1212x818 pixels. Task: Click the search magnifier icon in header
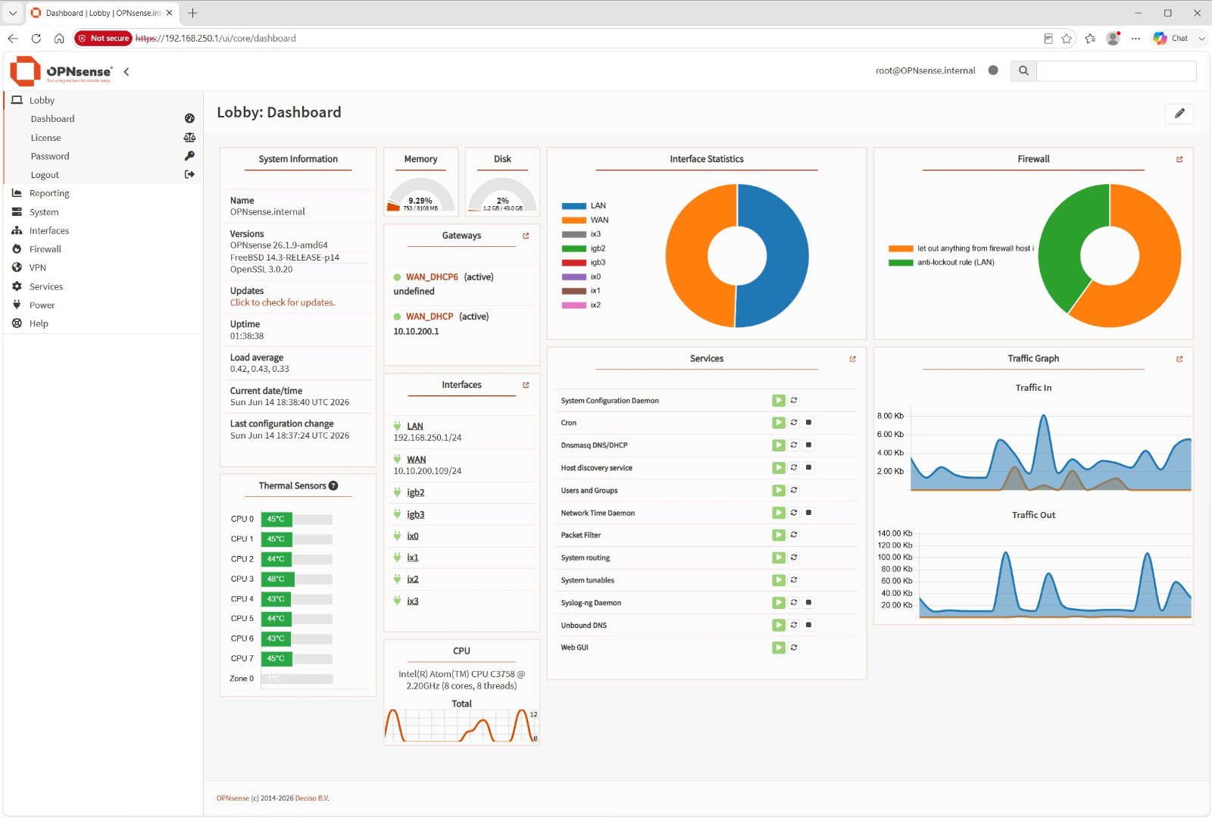(x=1023, y=70)
